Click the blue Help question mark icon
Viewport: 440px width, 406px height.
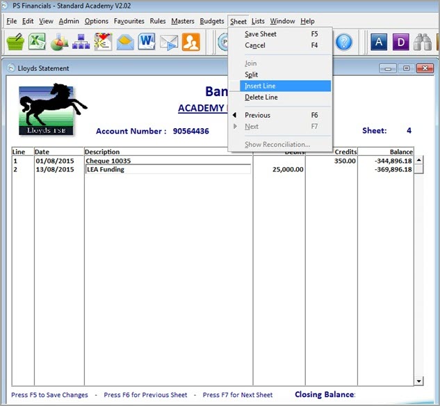pos(344,42)
